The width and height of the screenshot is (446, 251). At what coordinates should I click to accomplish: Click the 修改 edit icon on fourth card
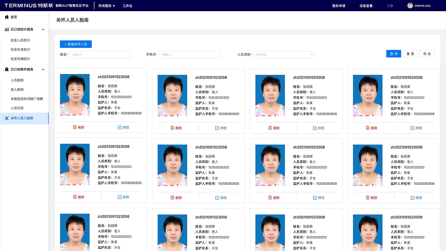[x=413, y=128]
